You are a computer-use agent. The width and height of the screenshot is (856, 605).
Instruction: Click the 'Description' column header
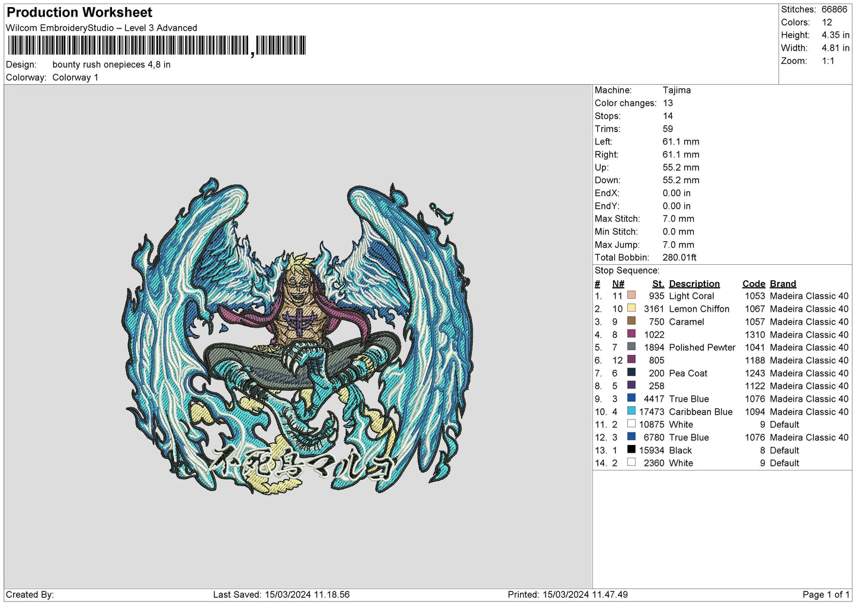(x=694, y=284)
